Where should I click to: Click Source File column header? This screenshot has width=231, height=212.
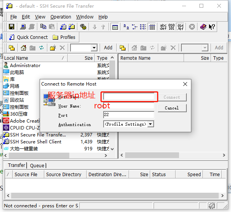point(28,174)
